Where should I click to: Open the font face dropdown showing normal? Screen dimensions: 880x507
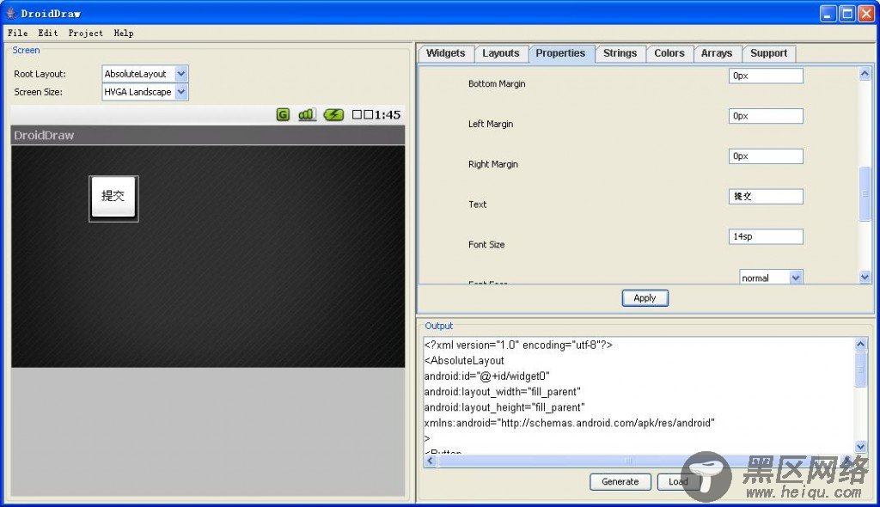click(771, 278)
